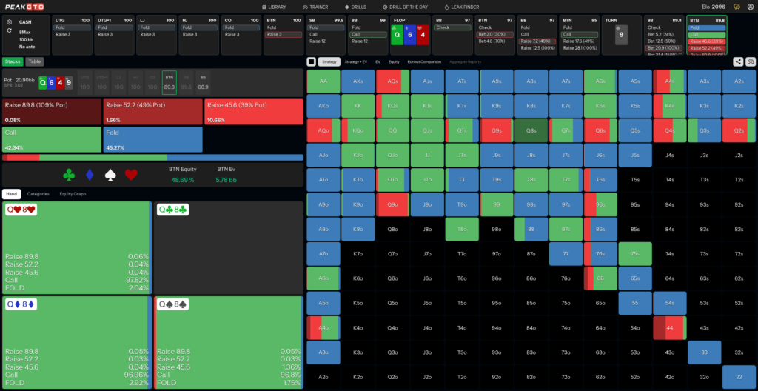Click the strategy frequency color bar
Screen dimensions: 758x391
click(152, 157)
